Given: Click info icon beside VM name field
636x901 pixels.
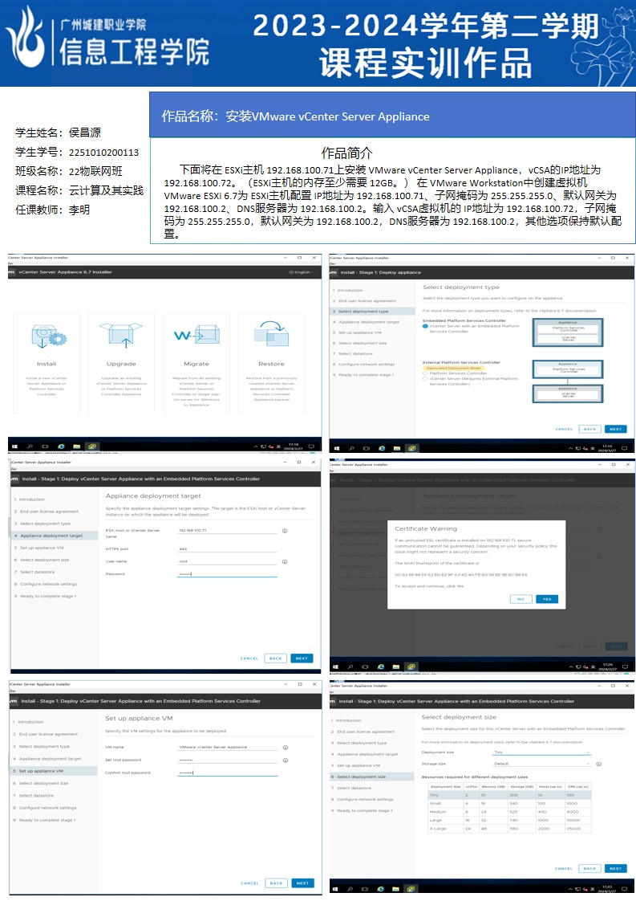Looking at the screenshot, I should pos(285,747).
